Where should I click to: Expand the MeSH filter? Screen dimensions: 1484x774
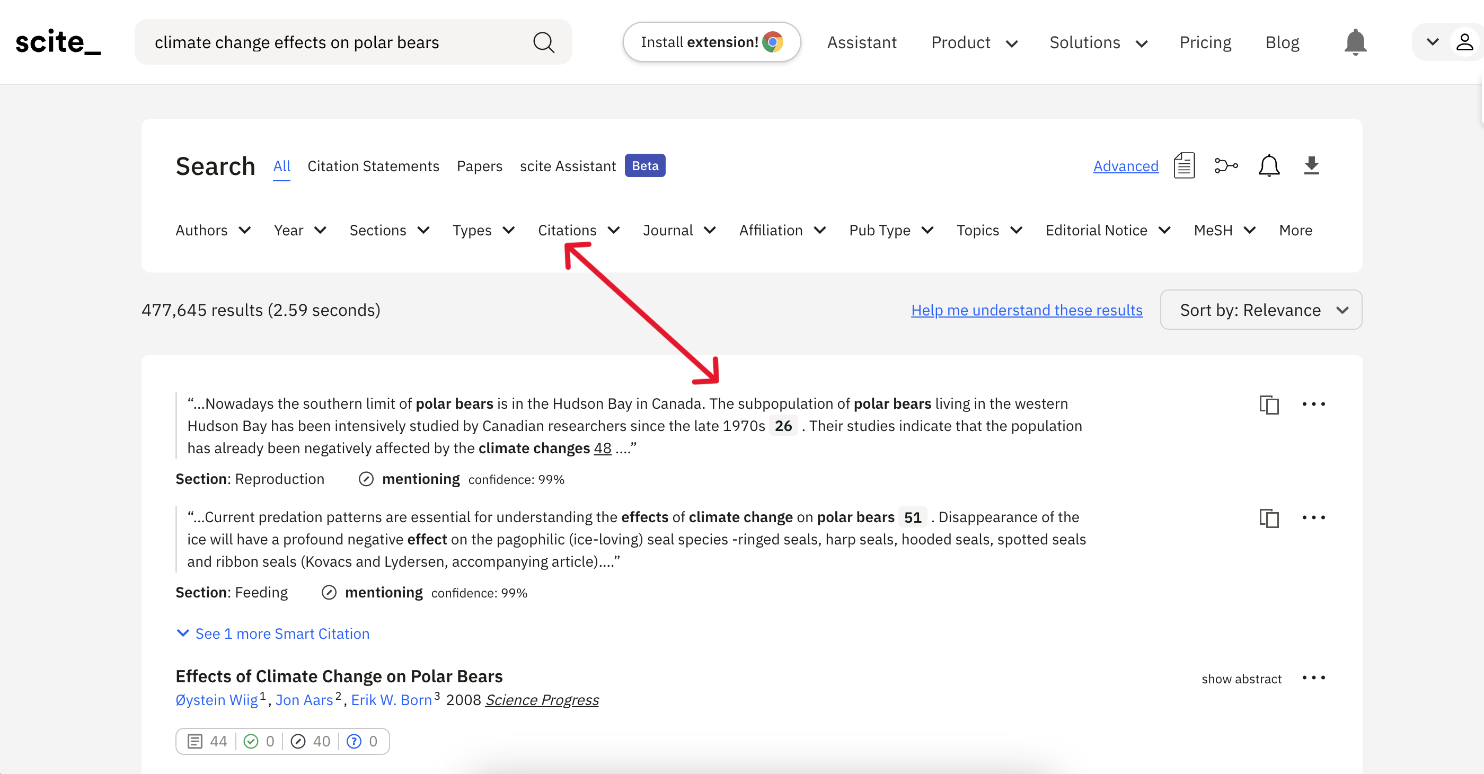pyautogui.click(x=1224, y=231)
